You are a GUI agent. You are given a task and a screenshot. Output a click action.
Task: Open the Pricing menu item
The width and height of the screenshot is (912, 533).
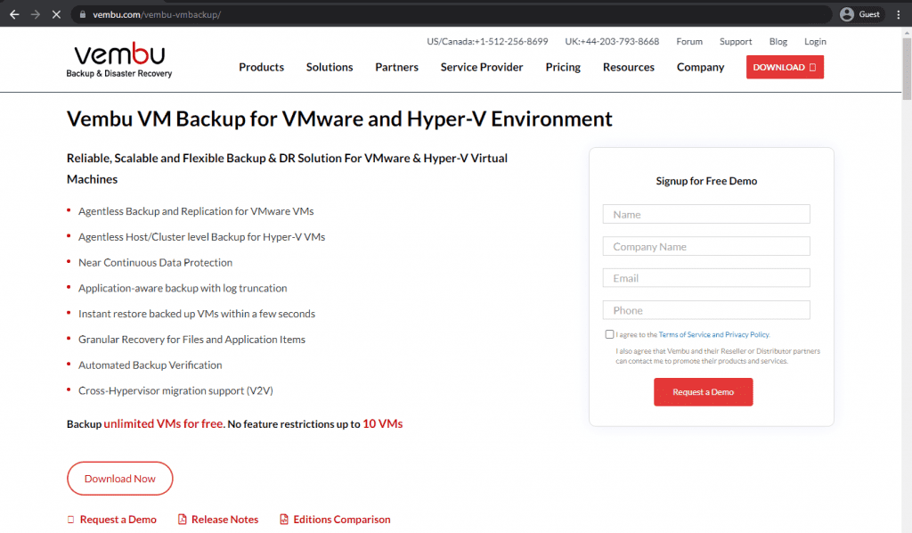point(563,67)
